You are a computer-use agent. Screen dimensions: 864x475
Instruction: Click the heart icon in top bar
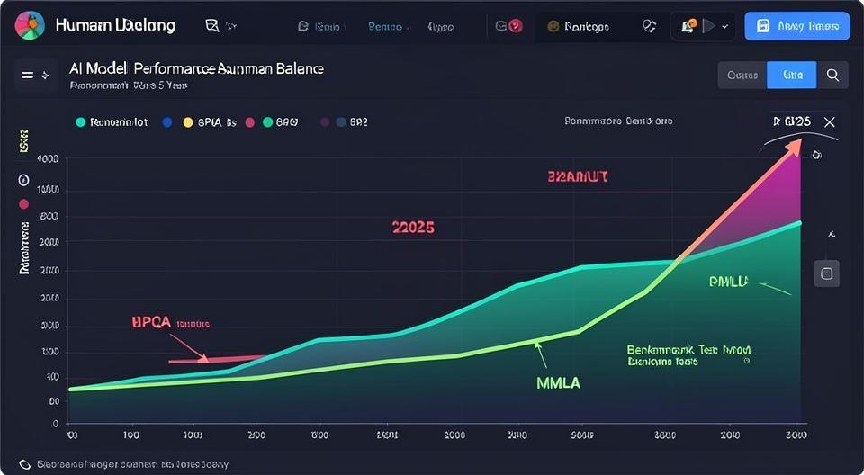[649, 26]
